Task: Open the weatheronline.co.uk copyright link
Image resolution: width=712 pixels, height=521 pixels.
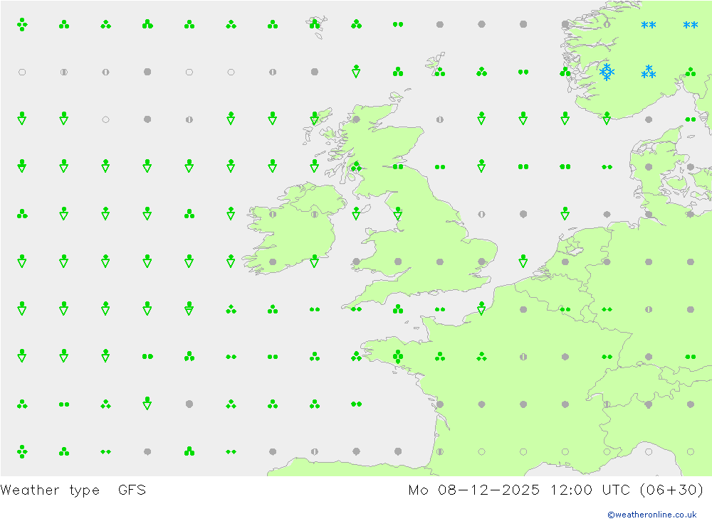Action: click(652, 515)
